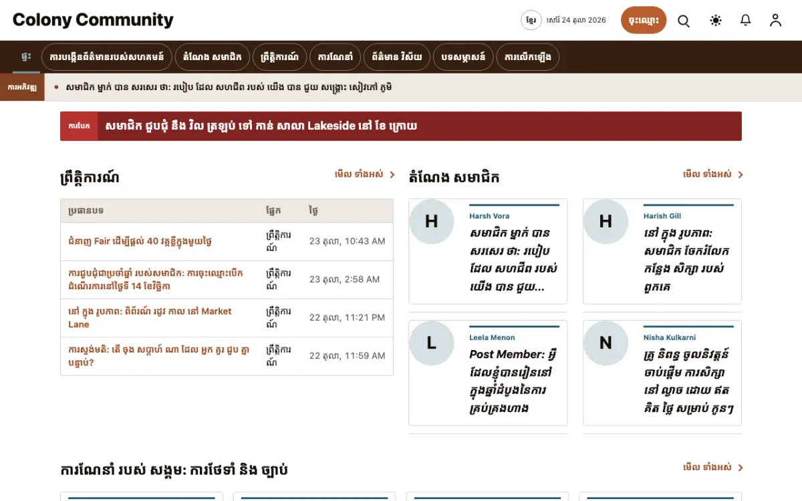Open the 'Fair' 40 items article link

140,241
